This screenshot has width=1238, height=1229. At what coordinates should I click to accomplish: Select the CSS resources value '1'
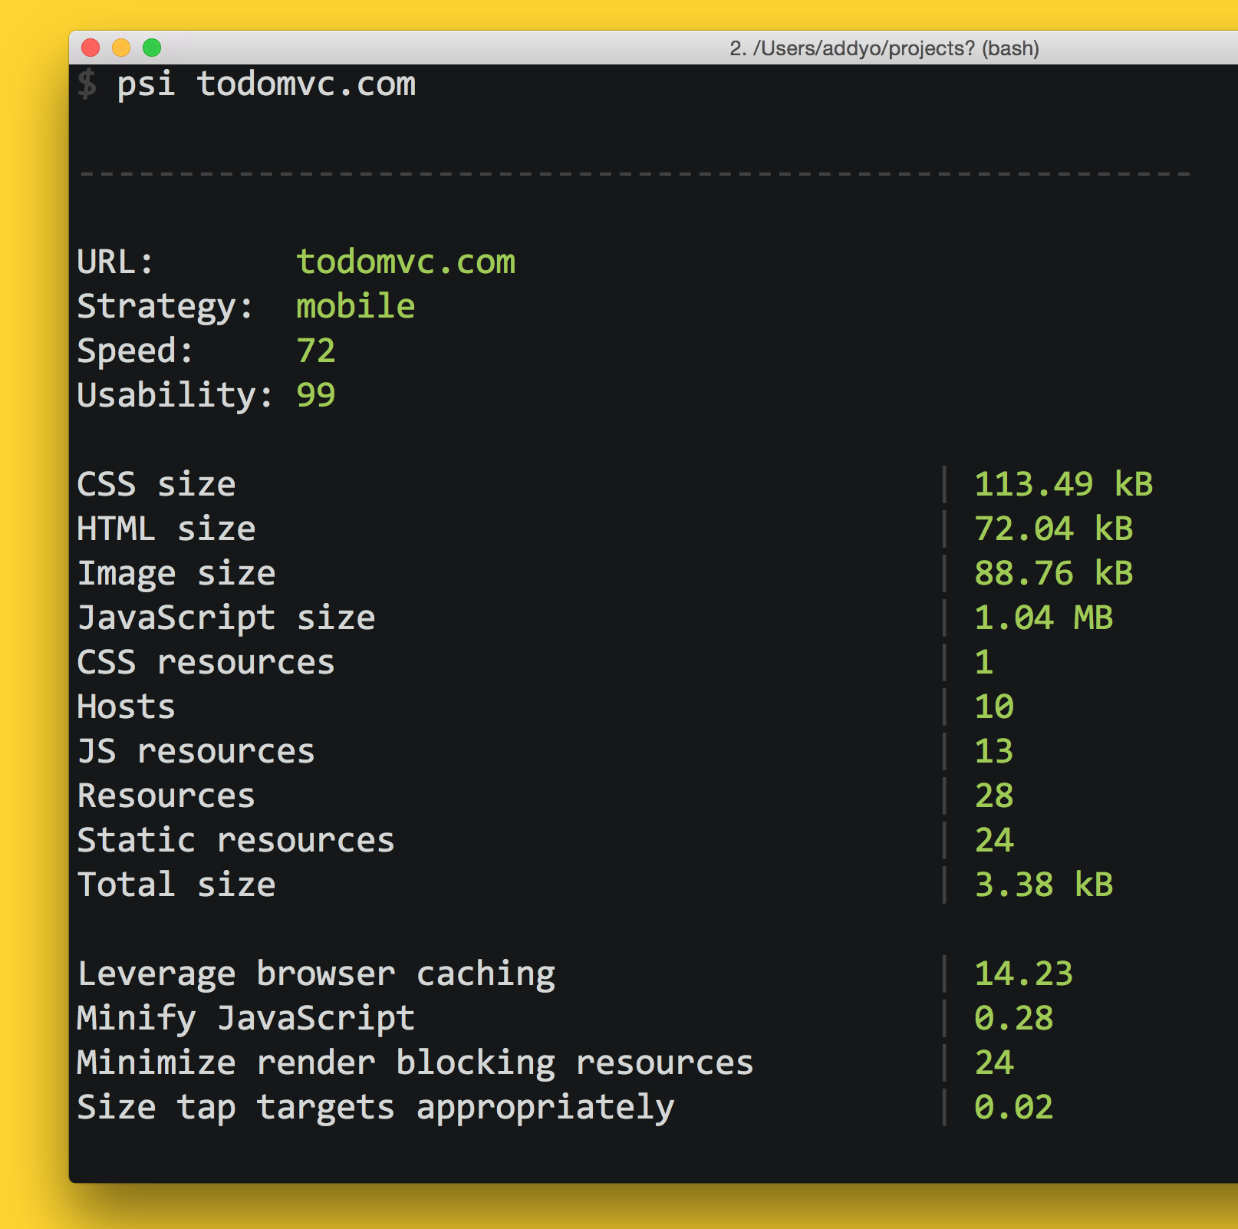pyautogui.click(x=984, y=663)
